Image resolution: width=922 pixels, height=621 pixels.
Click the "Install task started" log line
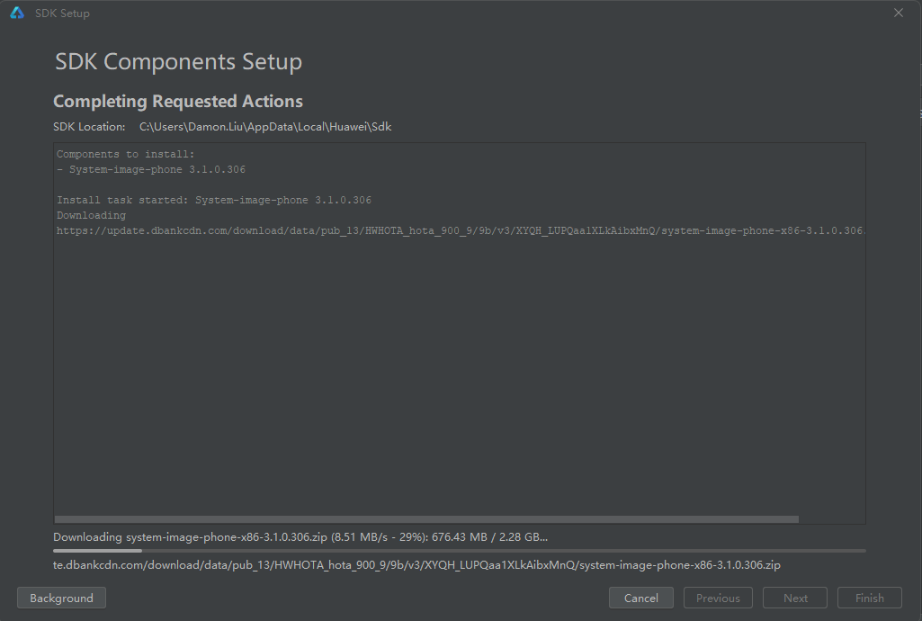214,200
